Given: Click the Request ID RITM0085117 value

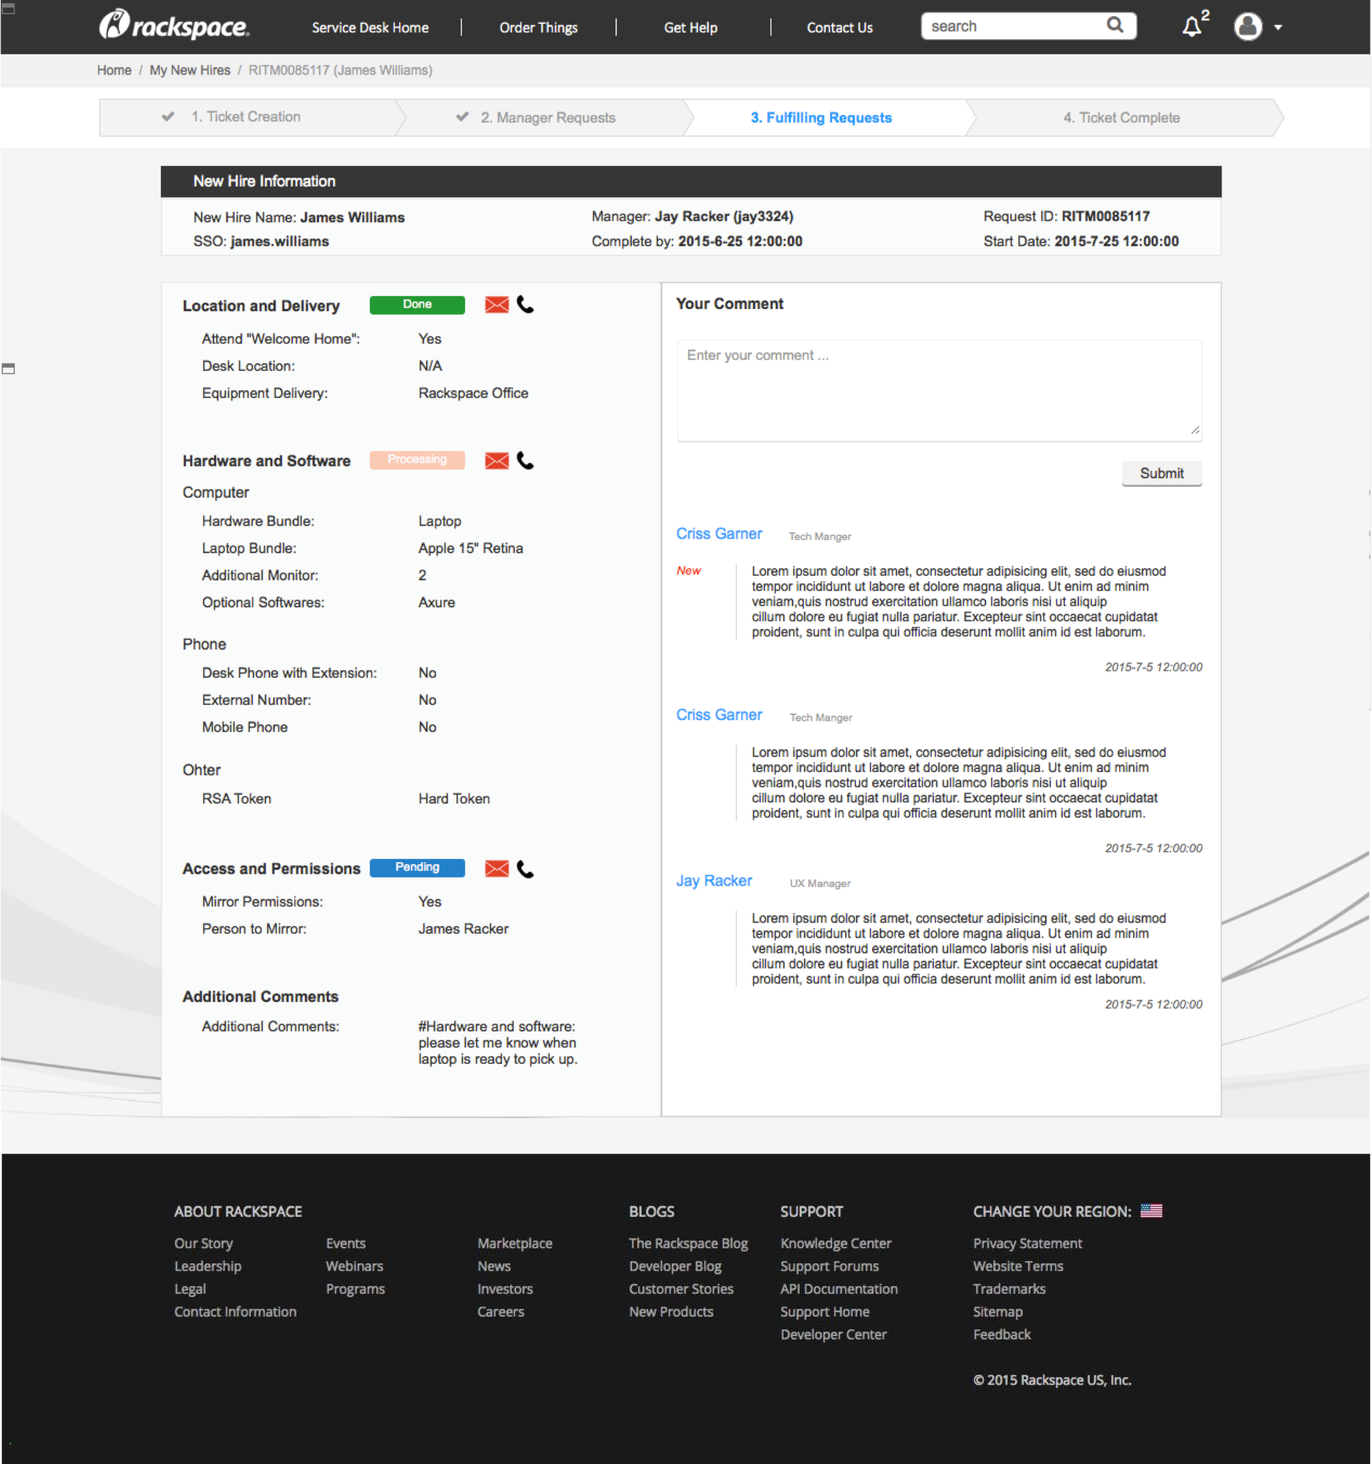Looking at the screenshot, I should [x=1105, y=216].
